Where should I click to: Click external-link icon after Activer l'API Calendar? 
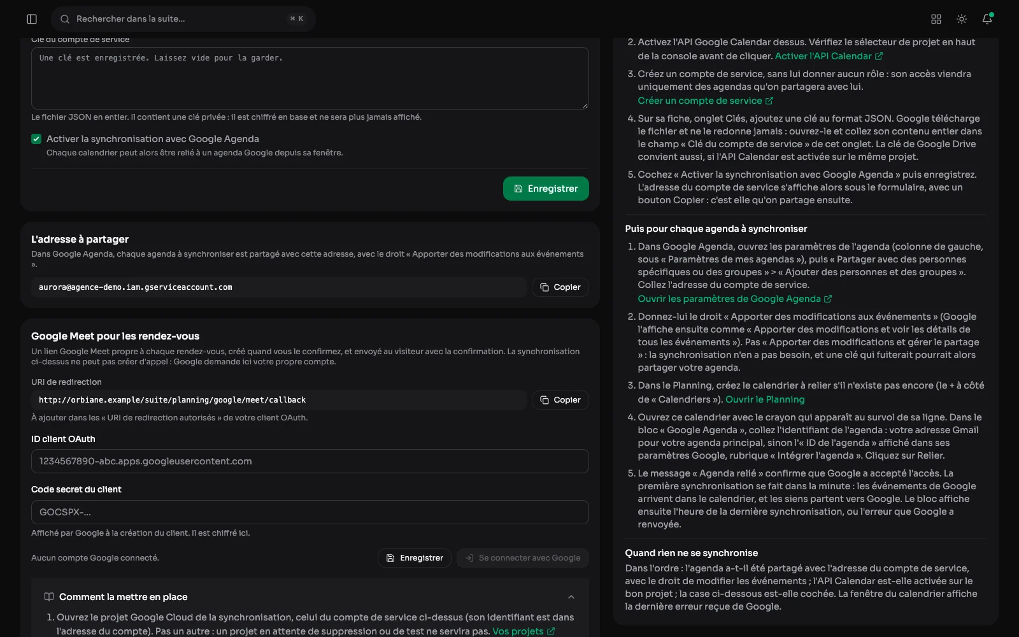coord(879,56)
